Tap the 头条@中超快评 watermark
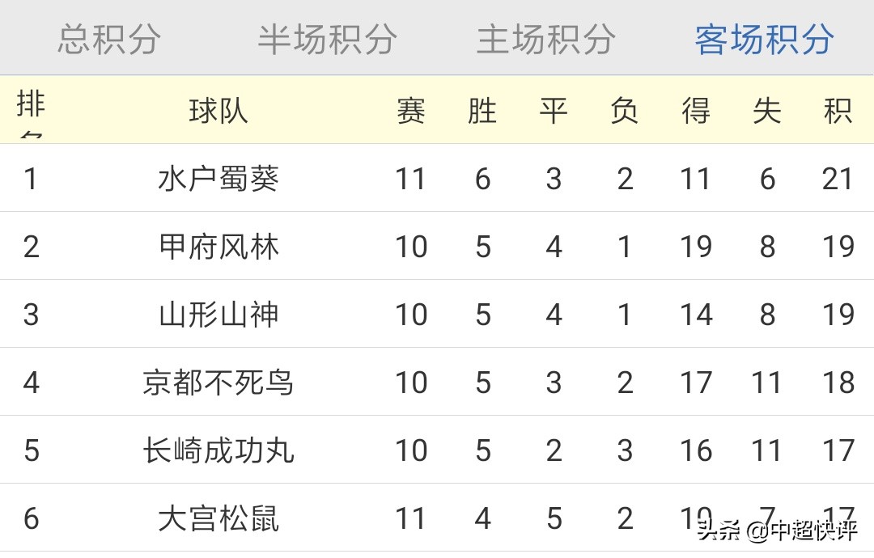874x558 pixels. click(x=777, y=531)
